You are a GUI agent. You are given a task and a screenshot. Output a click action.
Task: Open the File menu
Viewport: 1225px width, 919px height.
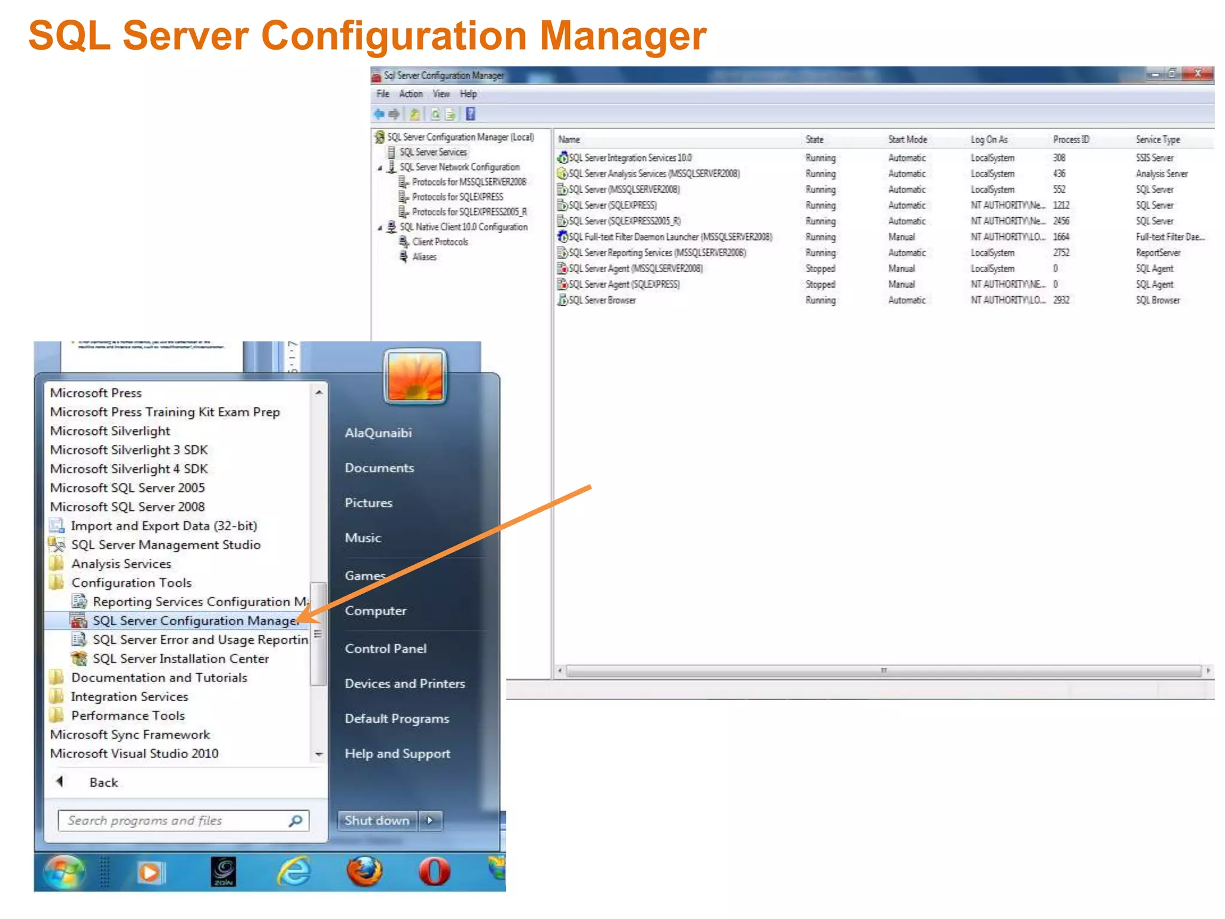[x=383, y=94]
